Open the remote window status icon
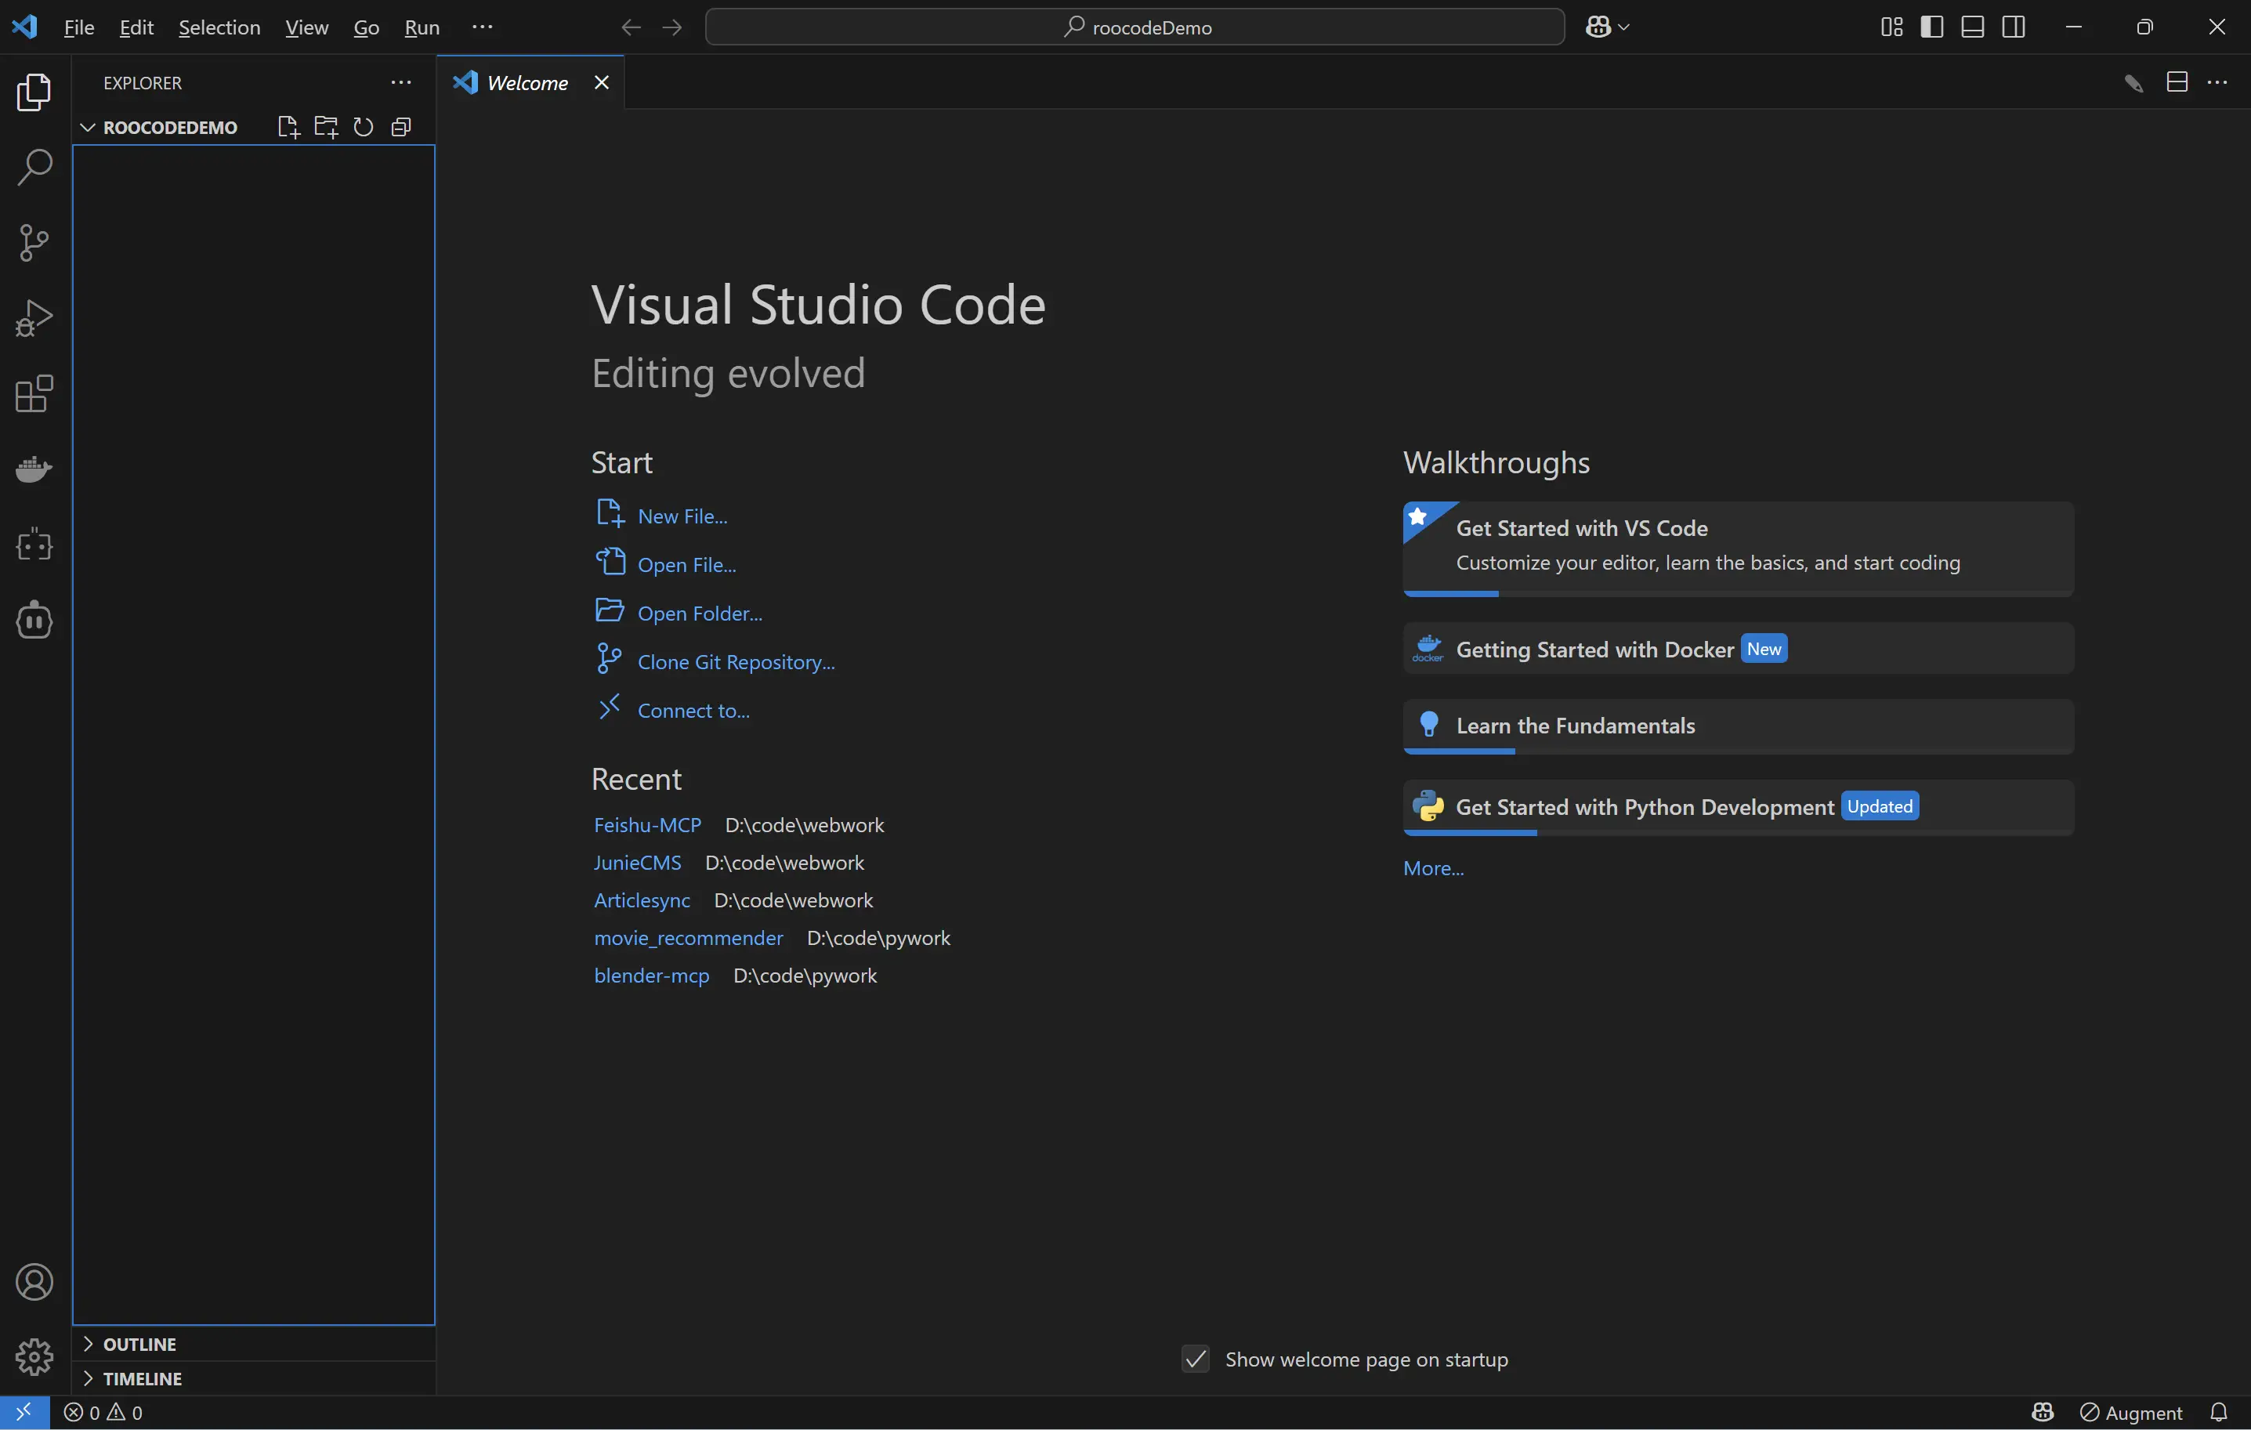The image size is (2251, 1430). [24, 1411]
